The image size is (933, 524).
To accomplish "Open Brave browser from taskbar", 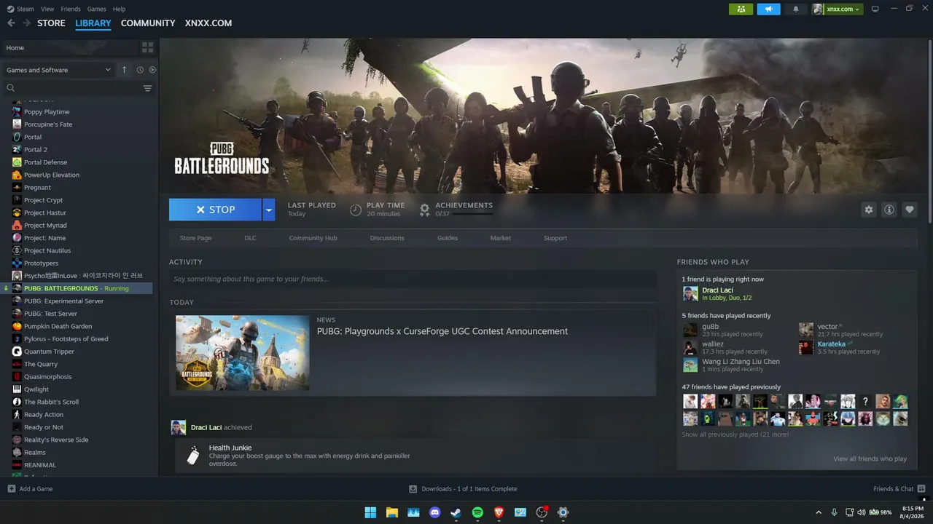I will point(499,512).
